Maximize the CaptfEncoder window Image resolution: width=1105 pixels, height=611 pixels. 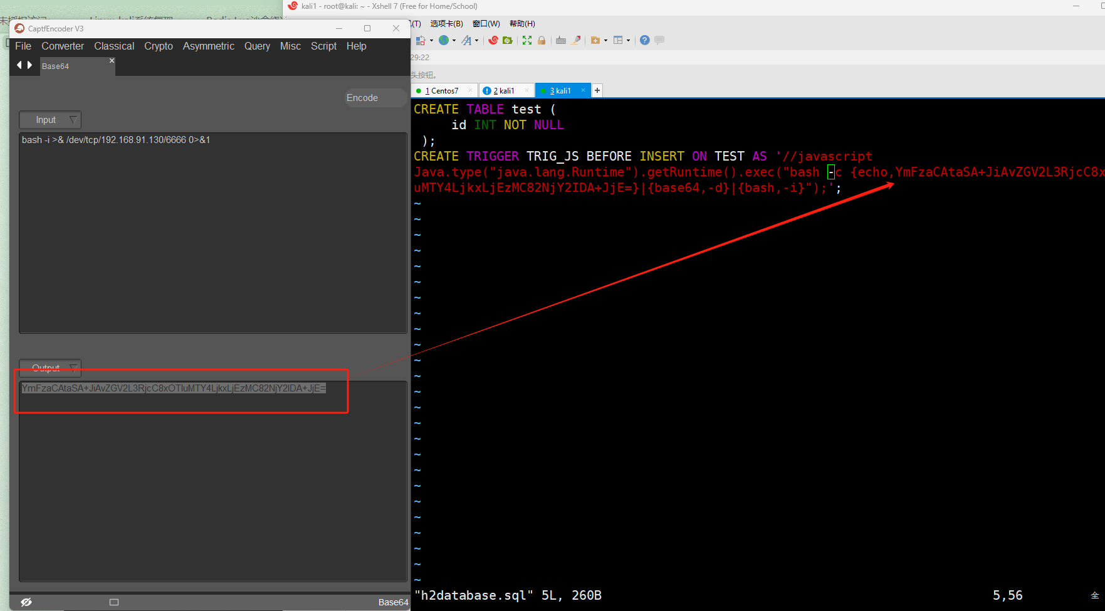click(x=367, y=28)
